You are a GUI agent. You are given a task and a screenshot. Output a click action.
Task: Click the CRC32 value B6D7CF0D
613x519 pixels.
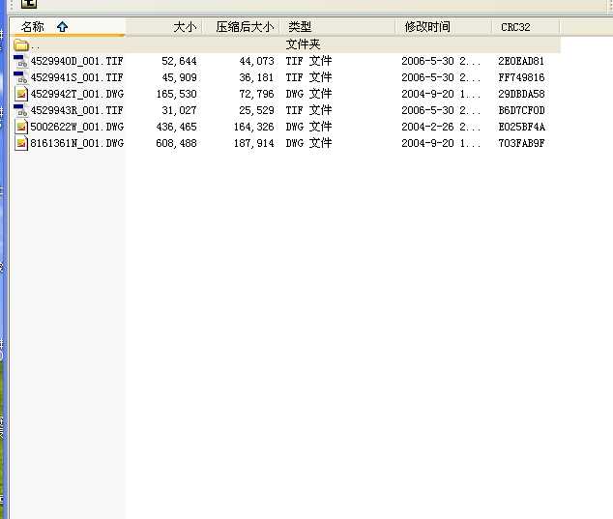pos(521,110)
